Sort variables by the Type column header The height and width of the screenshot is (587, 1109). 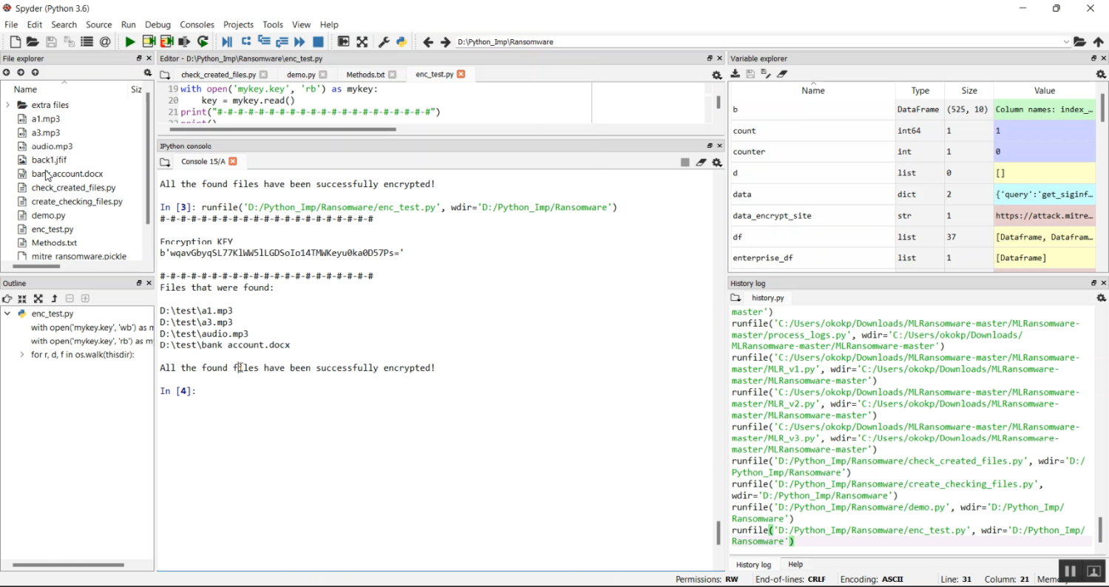920,90
